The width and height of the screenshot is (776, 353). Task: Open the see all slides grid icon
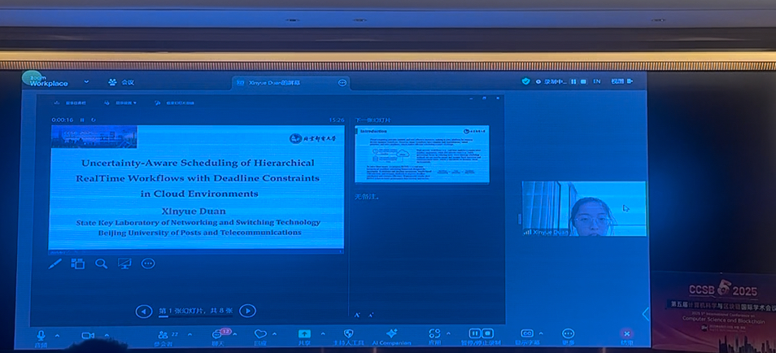click(78, 264)
